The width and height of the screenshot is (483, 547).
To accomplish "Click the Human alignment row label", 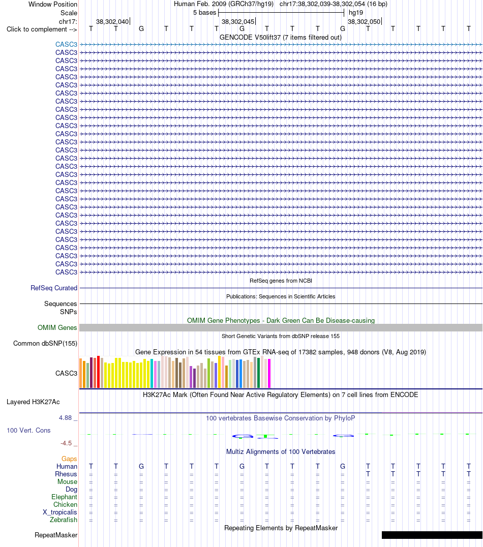I will pos(67,466).
